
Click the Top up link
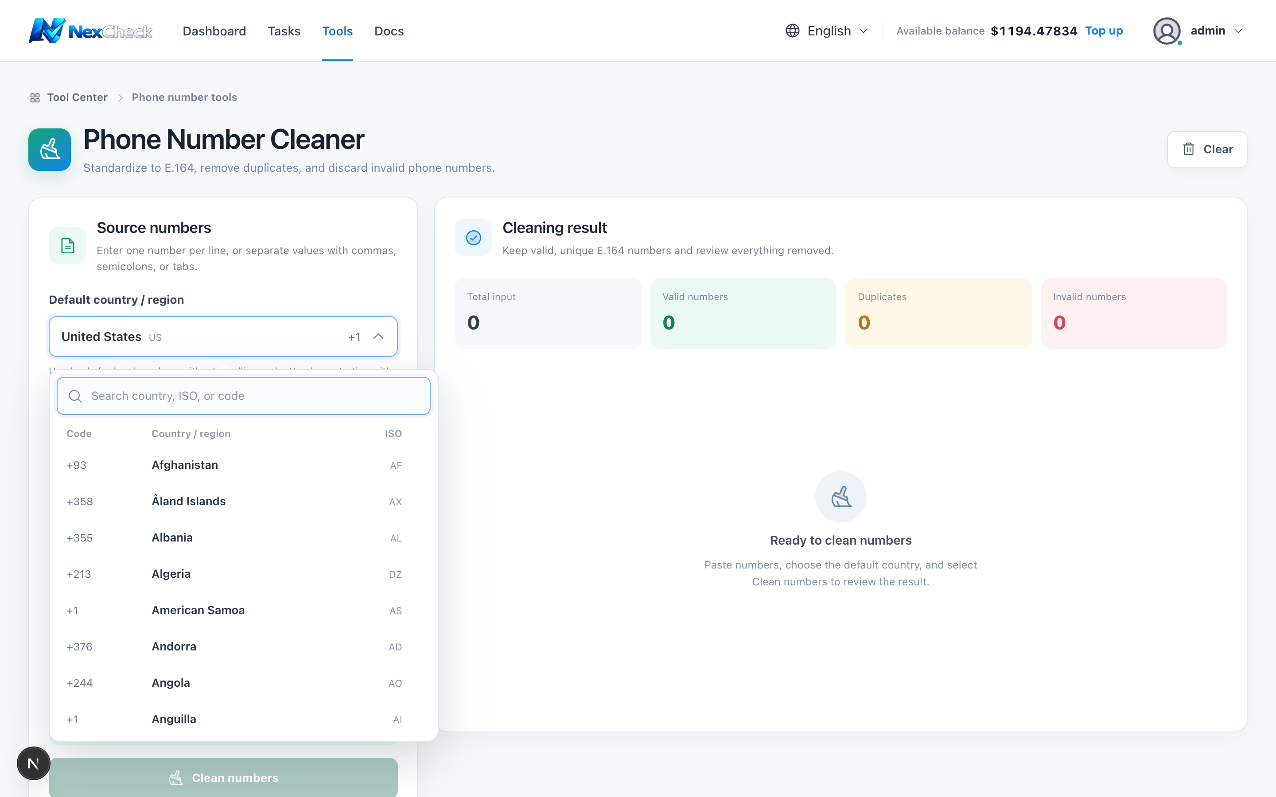click(1104, 31)
